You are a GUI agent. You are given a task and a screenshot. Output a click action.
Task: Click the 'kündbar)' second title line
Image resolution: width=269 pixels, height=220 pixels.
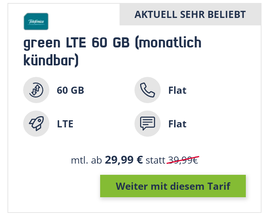tap(51, 60)
